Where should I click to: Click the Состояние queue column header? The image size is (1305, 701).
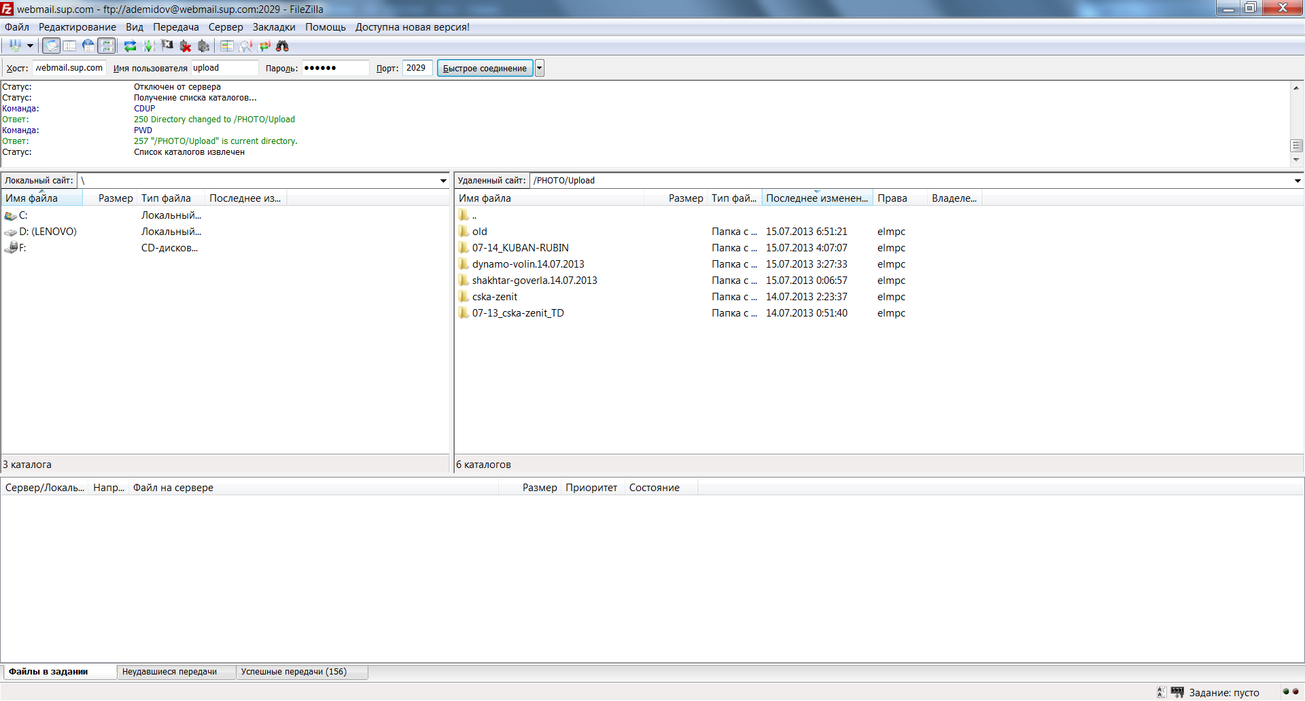(661, 488)
